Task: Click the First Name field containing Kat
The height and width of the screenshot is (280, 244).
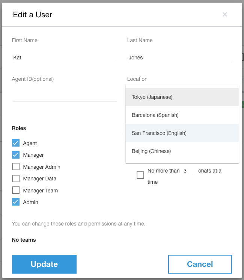Action: pyautogui.click(x=64, y=58)
